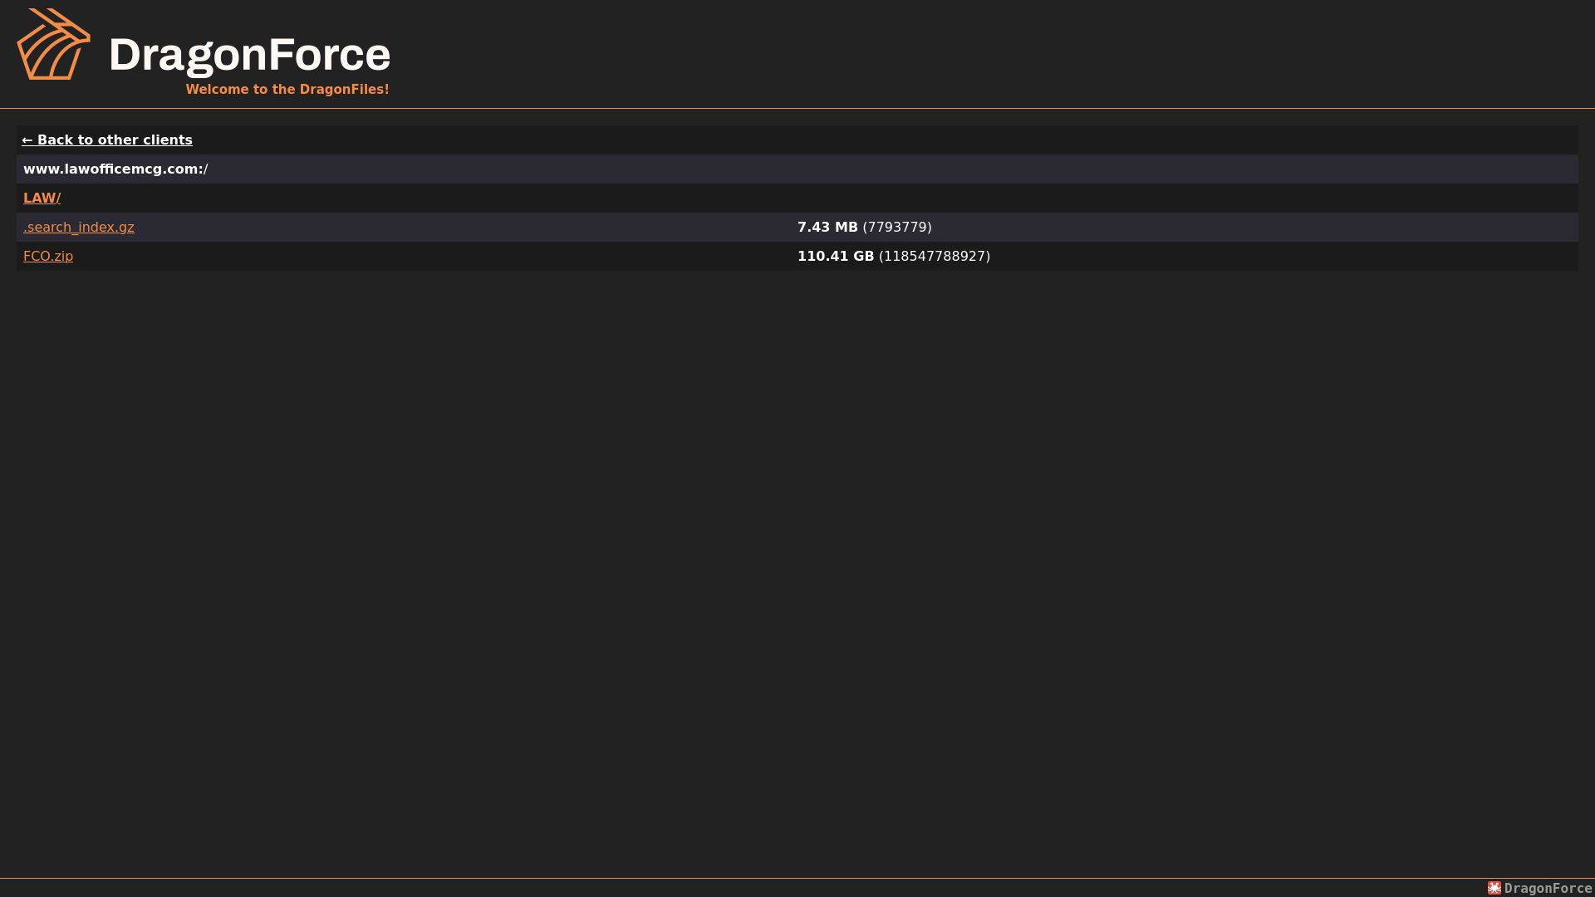
Task: Click the left arrow before Back to other clients
Action: pos(27,140)
